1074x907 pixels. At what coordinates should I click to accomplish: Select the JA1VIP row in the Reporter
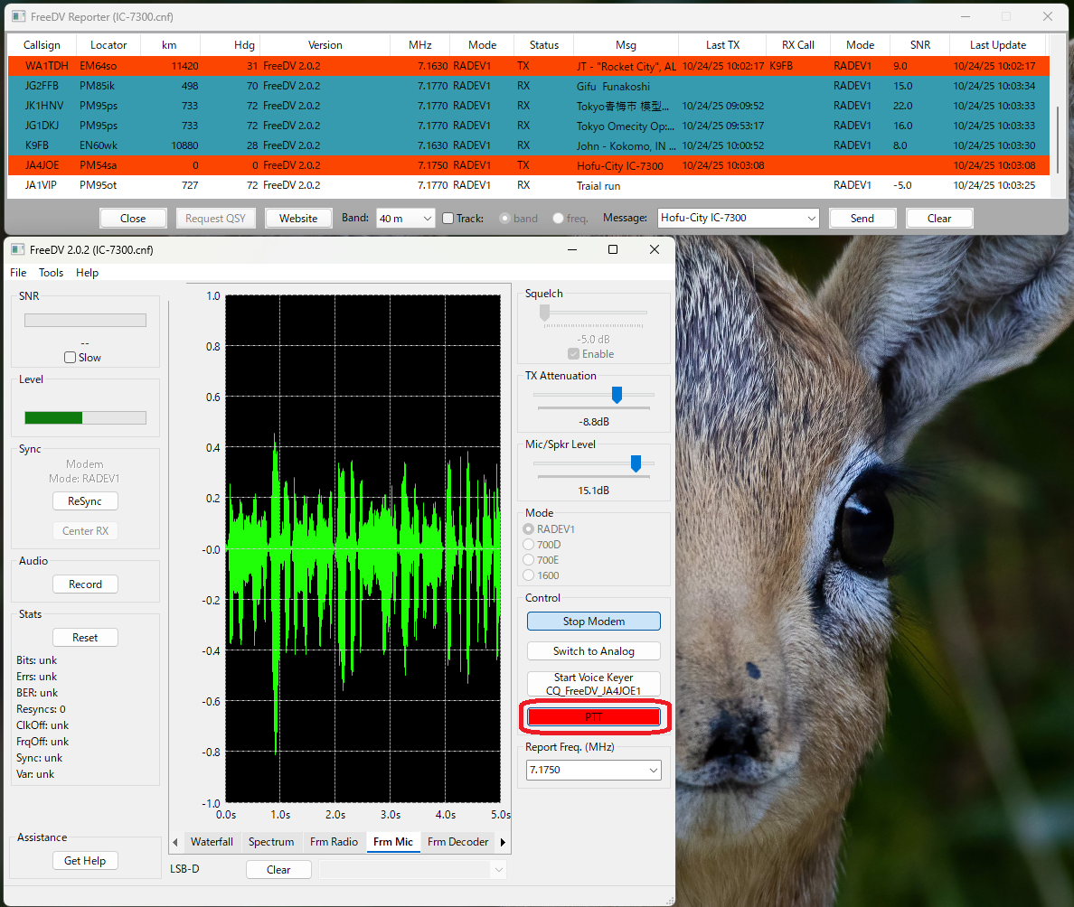(41, 185)
